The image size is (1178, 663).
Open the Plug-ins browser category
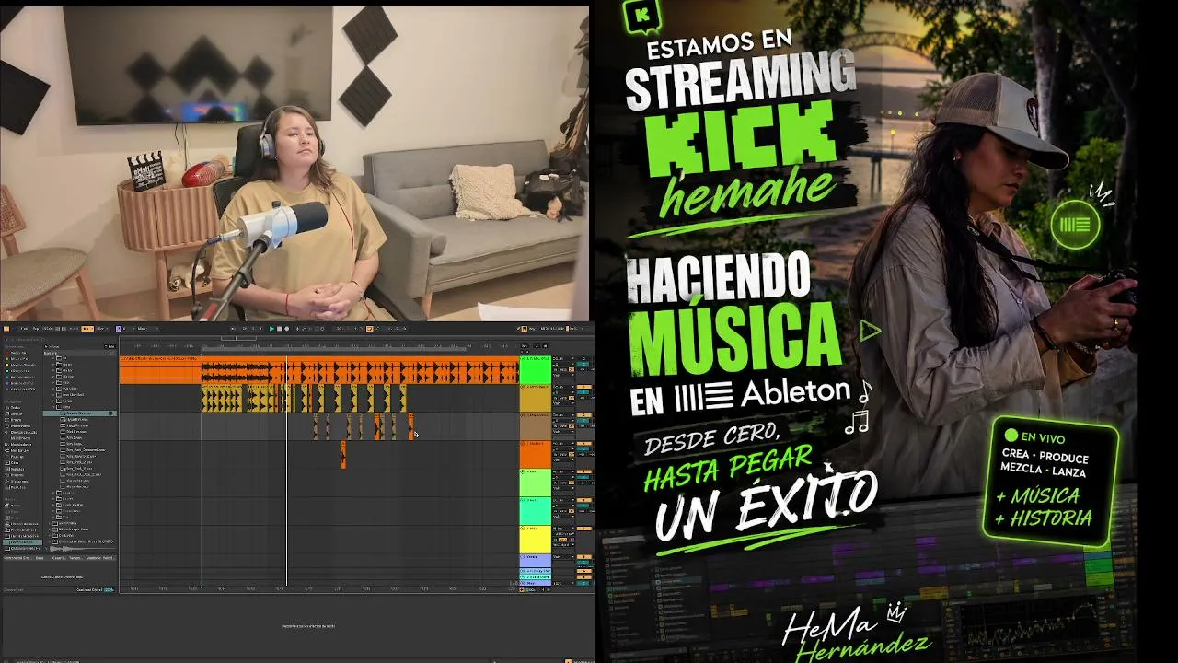[x=17, y=455]
